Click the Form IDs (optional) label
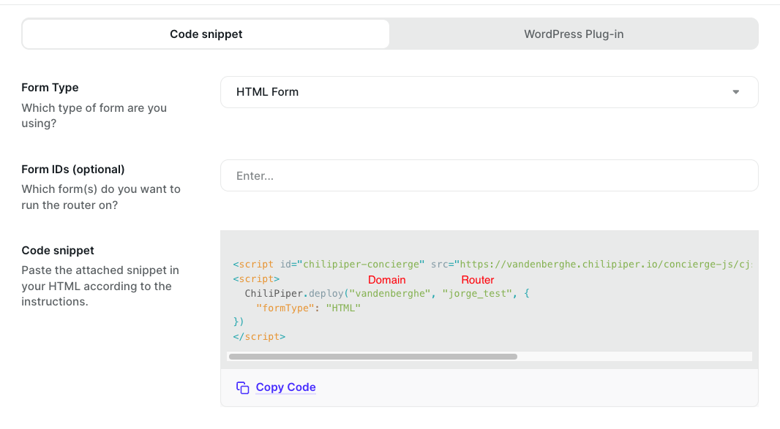The width and height of the screenshot is (780, 429). 73,170
